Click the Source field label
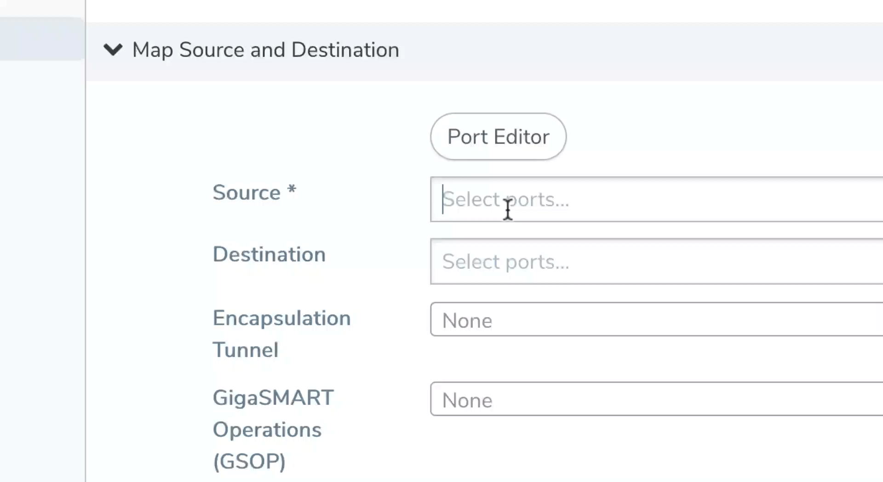Image resolution: width=883 pixels, height=482 pixels. click(x=246, y=192)
